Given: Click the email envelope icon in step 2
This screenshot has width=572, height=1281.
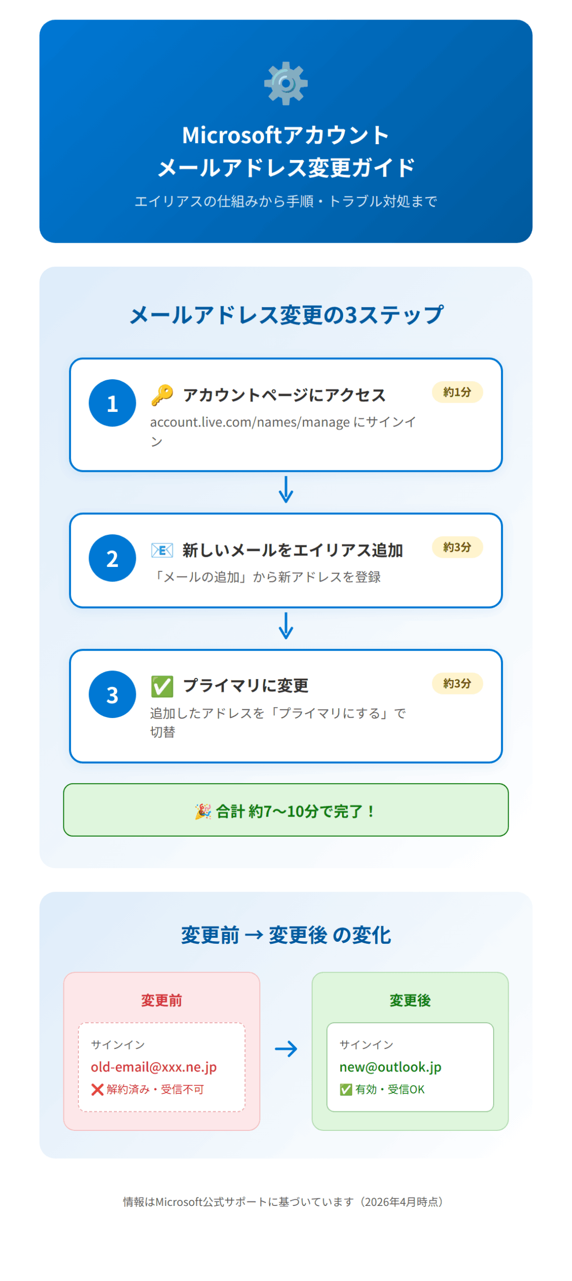Looking at the screenshot, I should point(162,549).
